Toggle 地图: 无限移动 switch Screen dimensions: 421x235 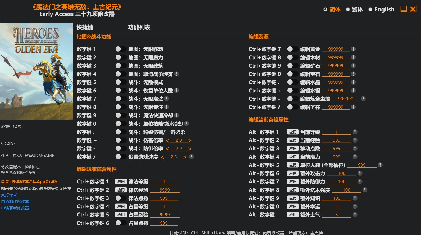(121, 49)
